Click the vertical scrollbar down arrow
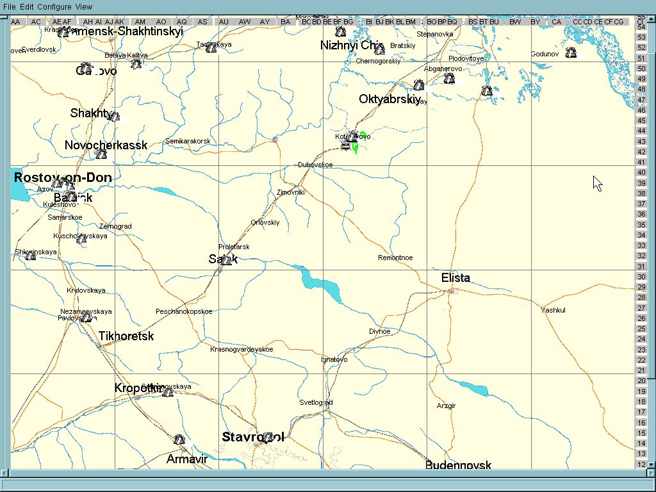This screenshot has width=656, height=492. (651, 464)
